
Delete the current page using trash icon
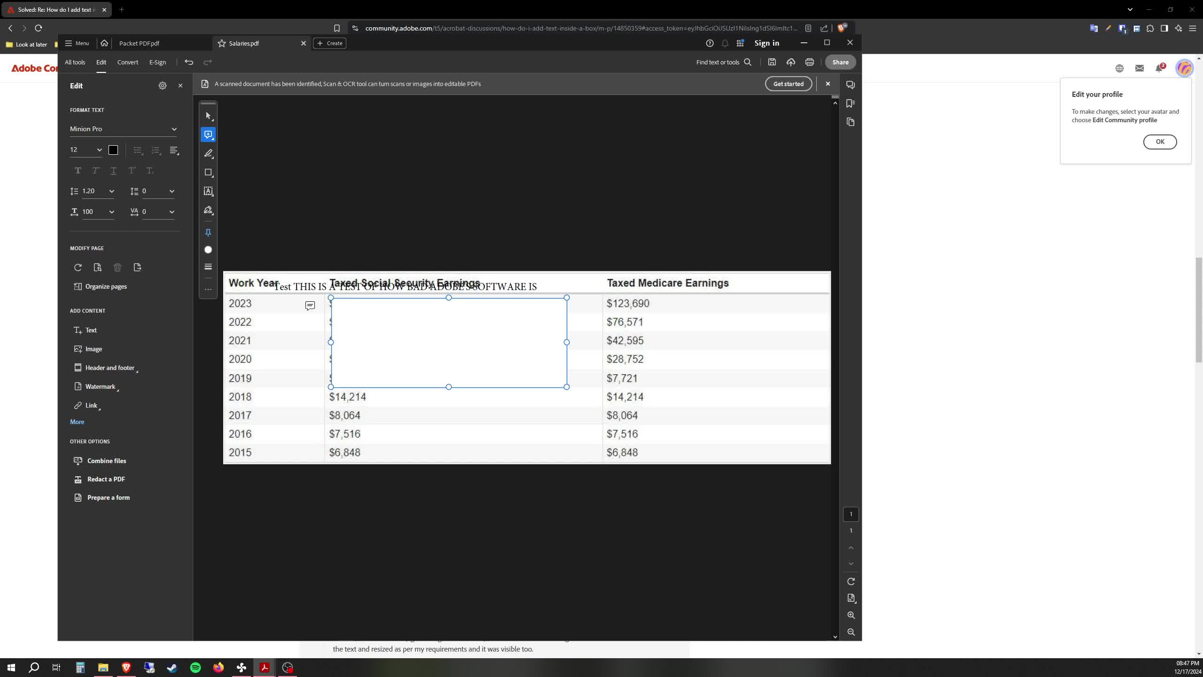tap(117, 267)
